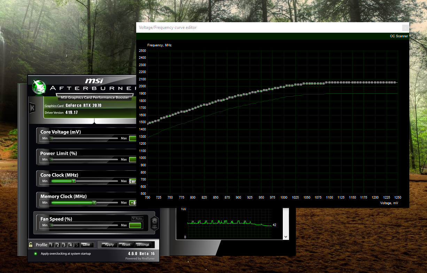Click the 2500 frequency axis label
The height and width of the screenshot is (273, 427).
coord(142,50)
